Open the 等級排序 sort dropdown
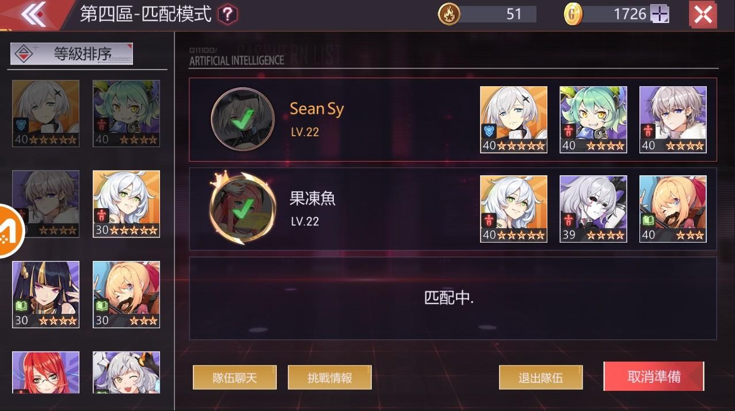This screenshot has width=735, height=411. click(x=72, y=54)
